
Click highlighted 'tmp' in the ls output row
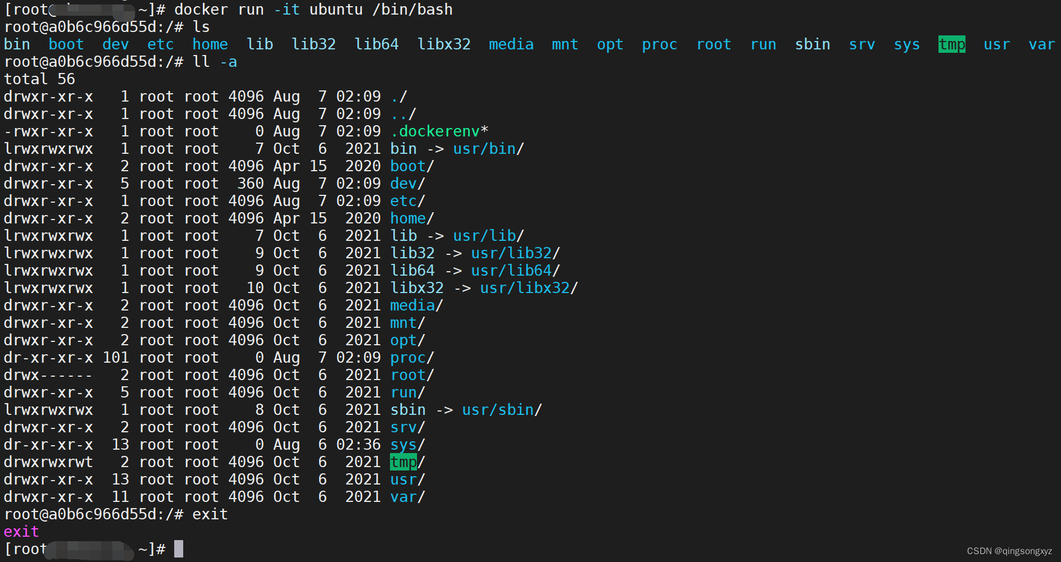[952, 44]
